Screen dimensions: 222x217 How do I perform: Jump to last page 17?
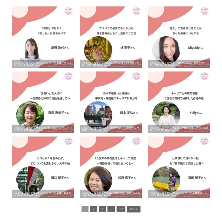(121, 209)
